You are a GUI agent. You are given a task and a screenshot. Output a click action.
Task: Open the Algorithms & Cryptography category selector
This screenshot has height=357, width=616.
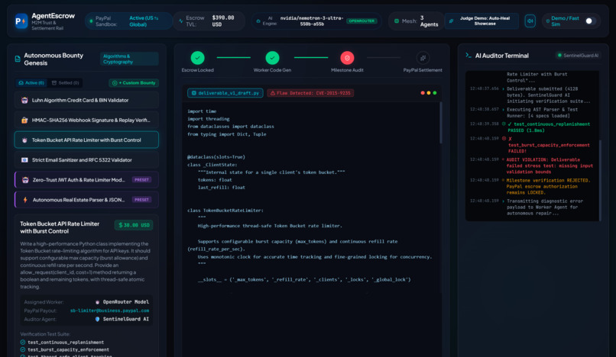point(129,59)
